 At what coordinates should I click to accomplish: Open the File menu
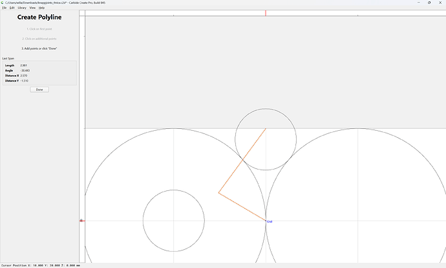5,8
